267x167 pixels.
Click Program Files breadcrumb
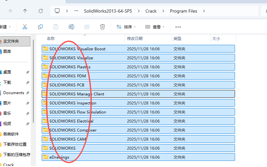(184, 11)
